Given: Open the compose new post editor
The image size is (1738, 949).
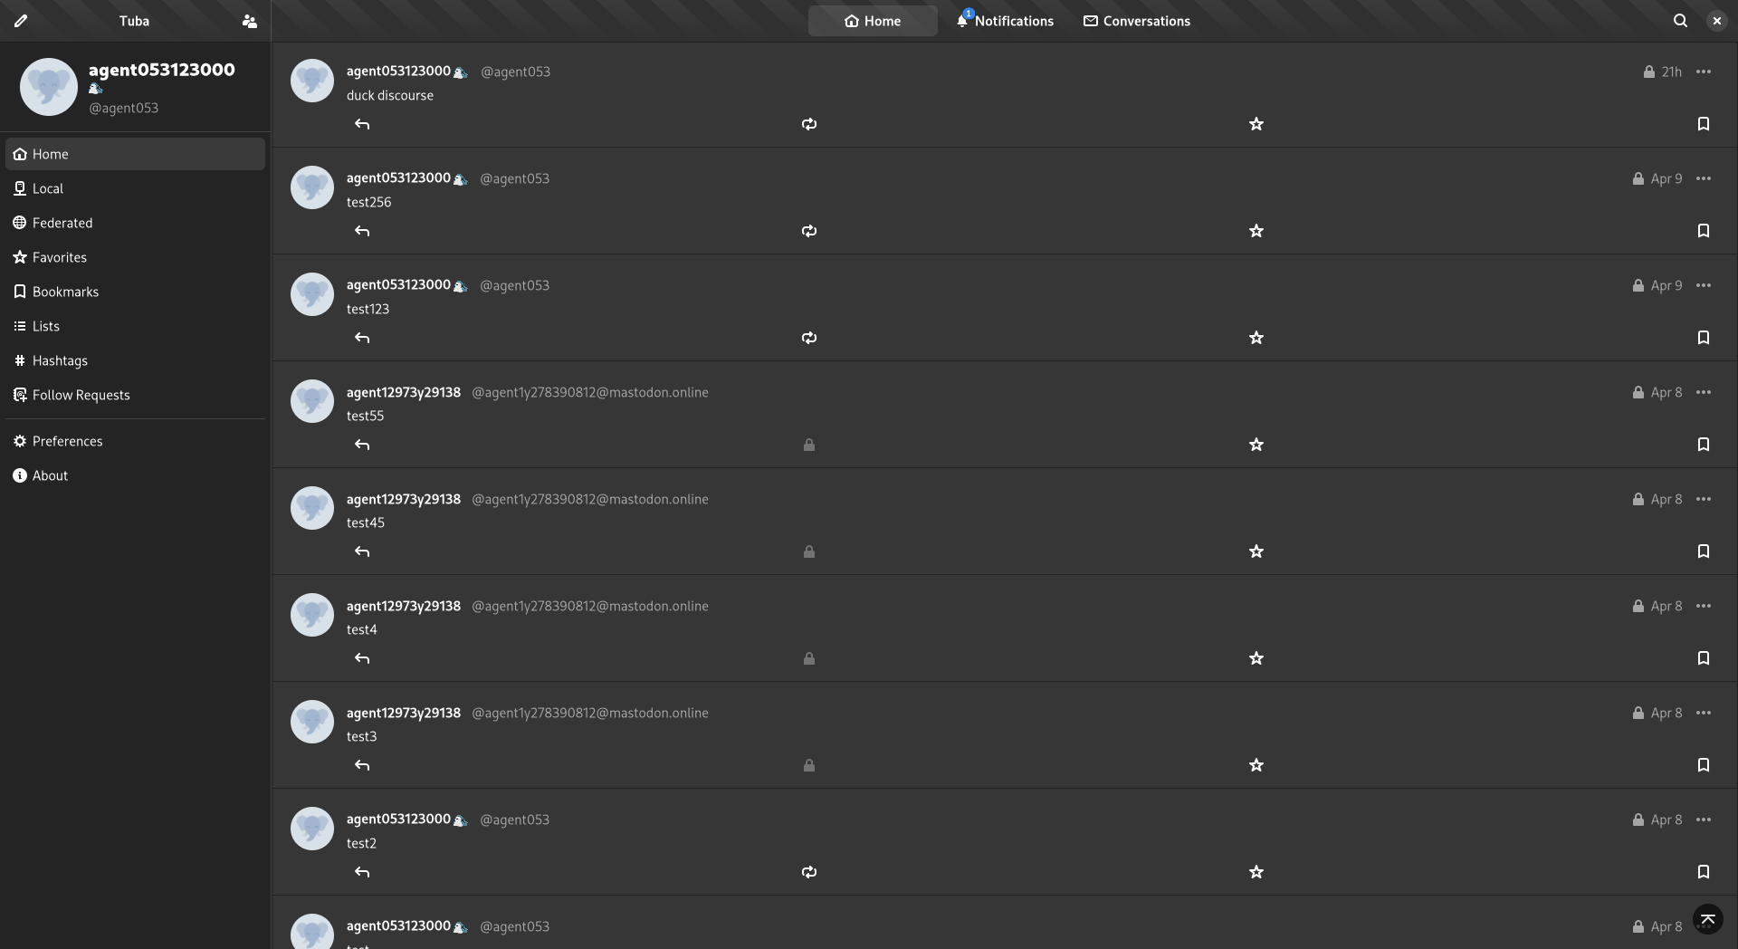Looking at the screenshot, I should tap(20, 21).
